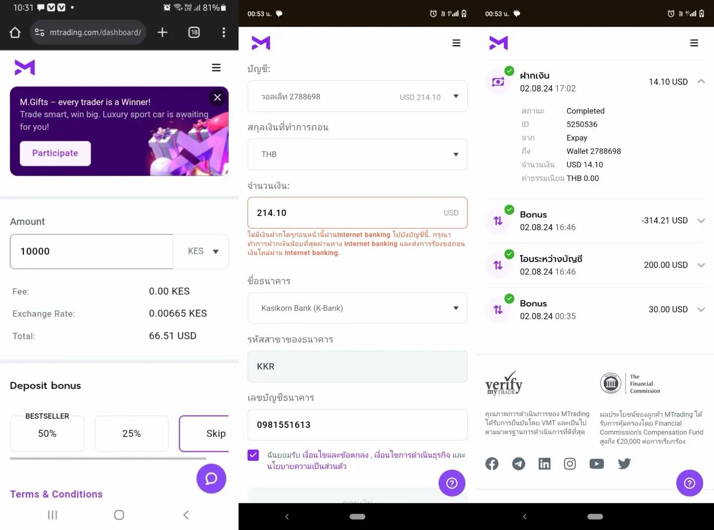Open the chat bubble on the dashboard page
The width and height of the screenshot is (714, 530).
coord(211,478)
